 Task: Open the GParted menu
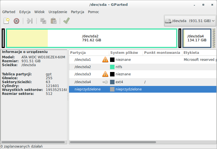(x=9, y=12)
